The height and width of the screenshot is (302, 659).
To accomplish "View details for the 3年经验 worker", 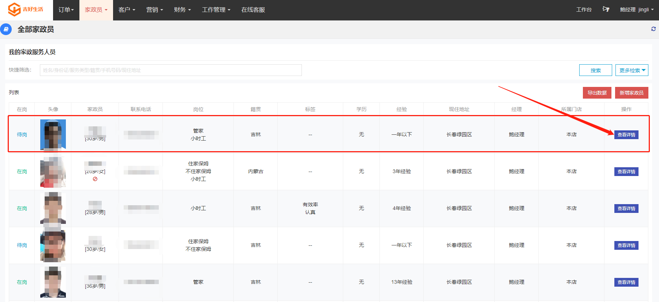I will [626, 172].
